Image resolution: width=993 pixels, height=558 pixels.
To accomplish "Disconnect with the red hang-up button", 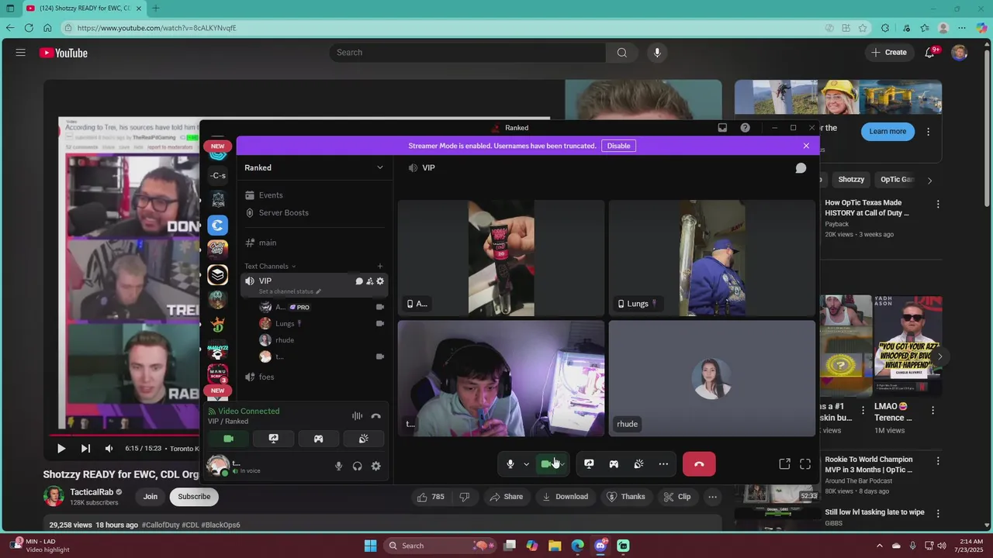I will coord(699,464).
